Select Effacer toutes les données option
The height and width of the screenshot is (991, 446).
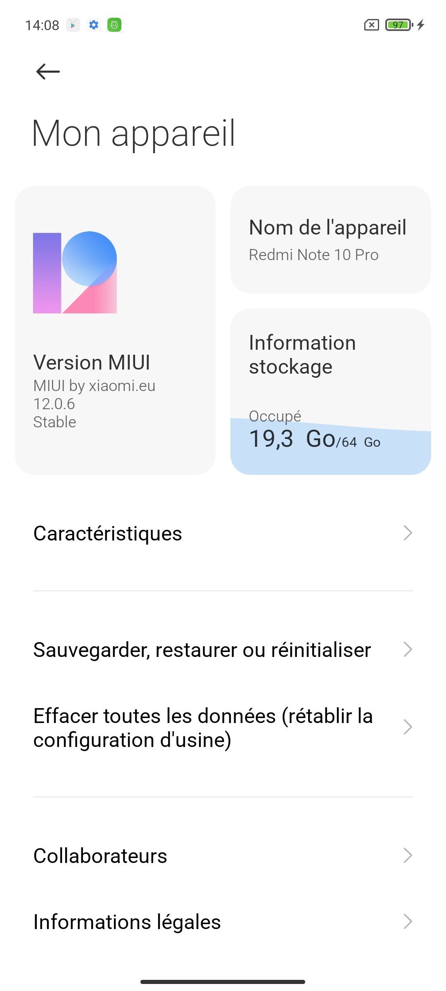point(203,728)
